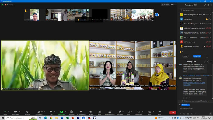
Task: Open the Polls icon in toolbar
Action: [x=100, y=112]
